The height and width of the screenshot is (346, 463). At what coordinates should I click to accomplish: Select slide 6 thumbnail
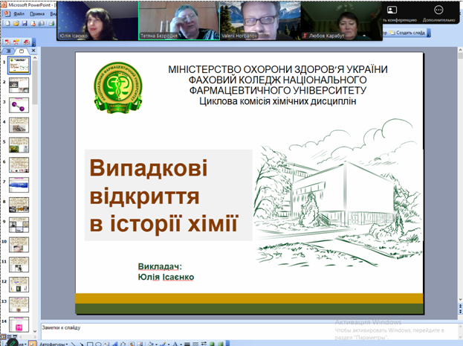pos(19,165)
